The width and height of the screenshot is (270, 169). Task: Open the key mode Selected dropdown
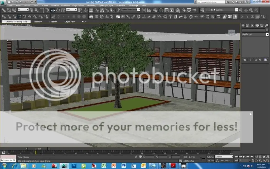pos(224,157)
